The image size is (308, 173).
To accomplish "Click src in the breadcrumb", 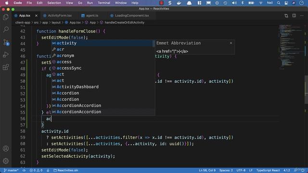I will click(x=37, y=23).
